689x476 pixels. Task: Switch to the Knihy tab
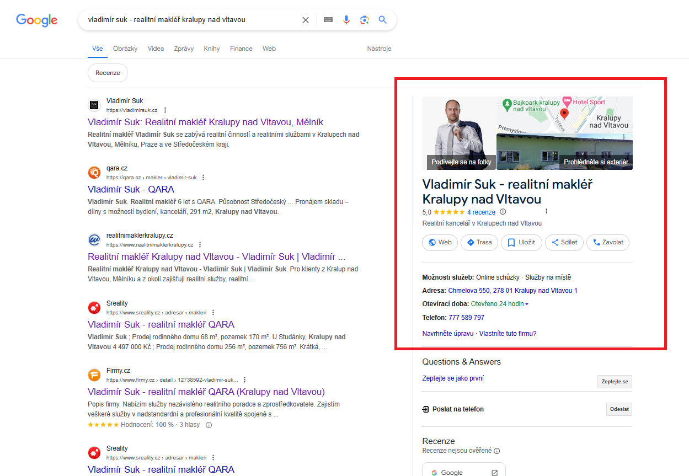212,49
